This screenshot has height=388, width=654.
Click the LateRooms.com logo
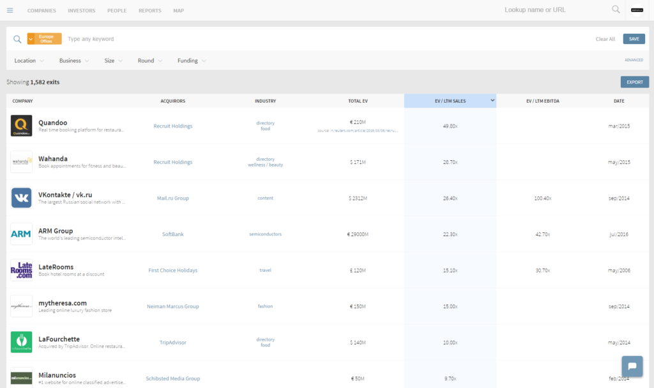21,270
